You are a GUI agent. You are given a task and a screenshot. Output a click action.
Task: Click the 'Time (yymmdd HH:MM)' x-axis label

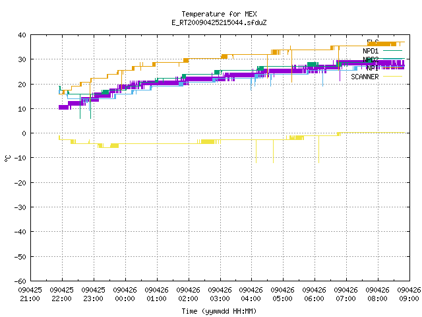click(x=219, y=311)
